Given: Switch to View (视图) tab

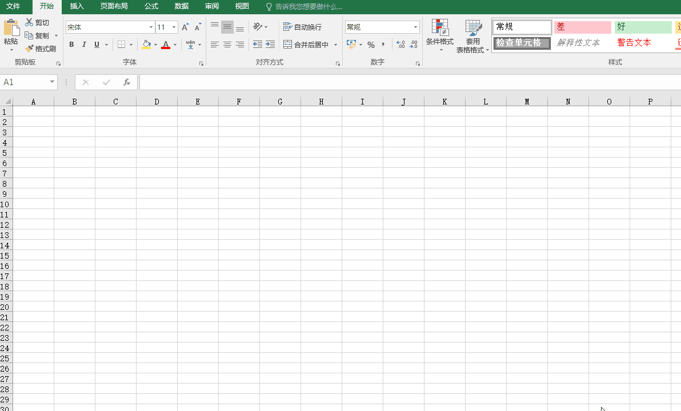Looking at the screenshot, I should [x=242, y=6].
